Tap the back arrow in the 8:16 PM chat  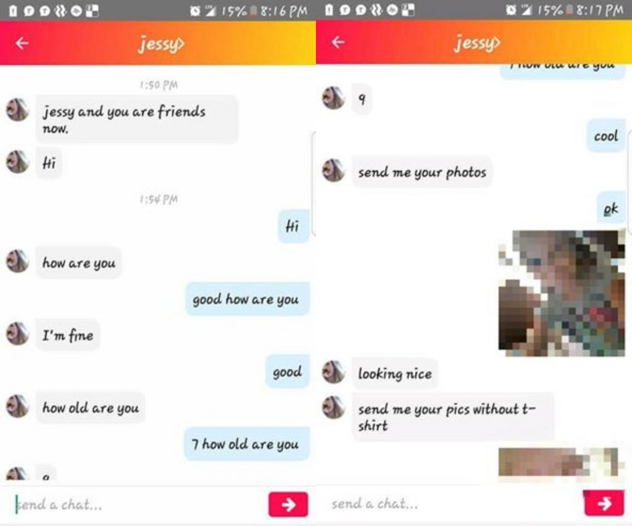[22, 43]
